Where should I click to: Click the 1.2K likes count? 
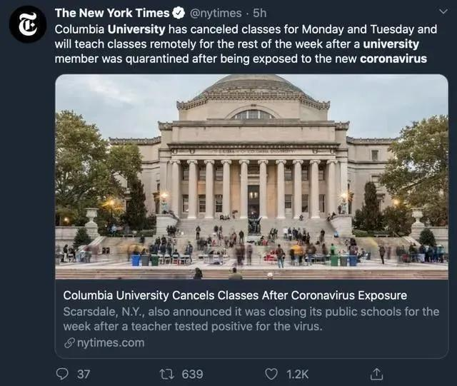point(297,374)
